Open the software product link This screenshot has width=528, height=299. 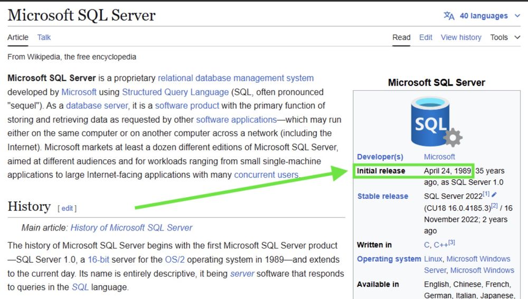187,105
